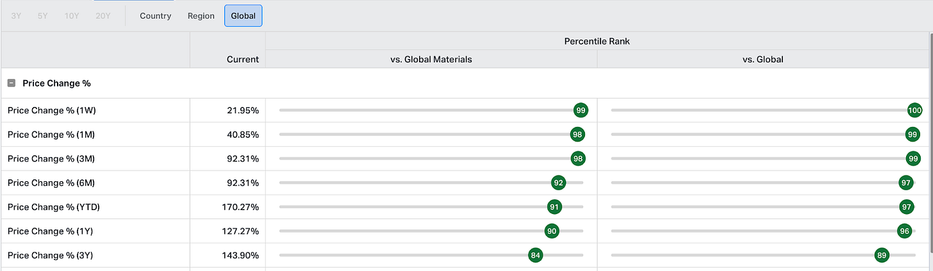Screen dimensions: 933x271
Task: Click the 84 badge in the 3Y row
Action: click(x=536, y=256)
